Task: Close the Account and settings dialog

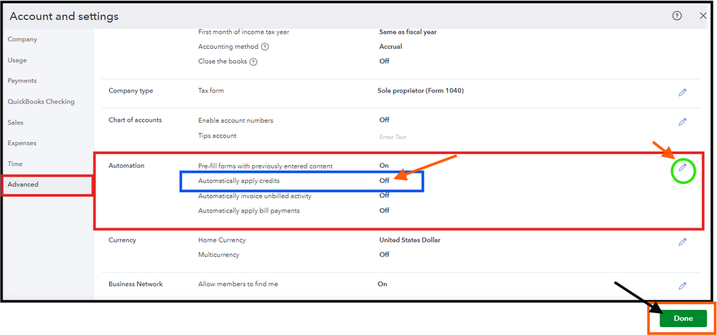Action: pos(703,16)
